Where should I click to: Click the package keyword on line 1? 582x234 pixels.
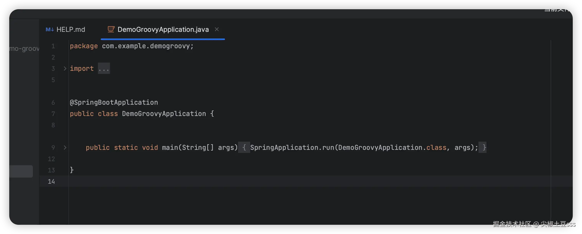tap(84, 46)
